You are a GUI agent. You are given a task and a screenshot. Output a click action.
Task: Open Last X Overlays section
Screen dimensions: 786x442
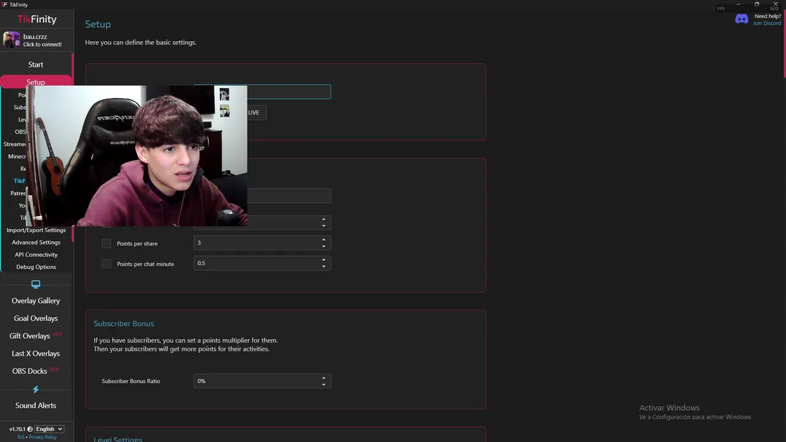coord(36,354)
